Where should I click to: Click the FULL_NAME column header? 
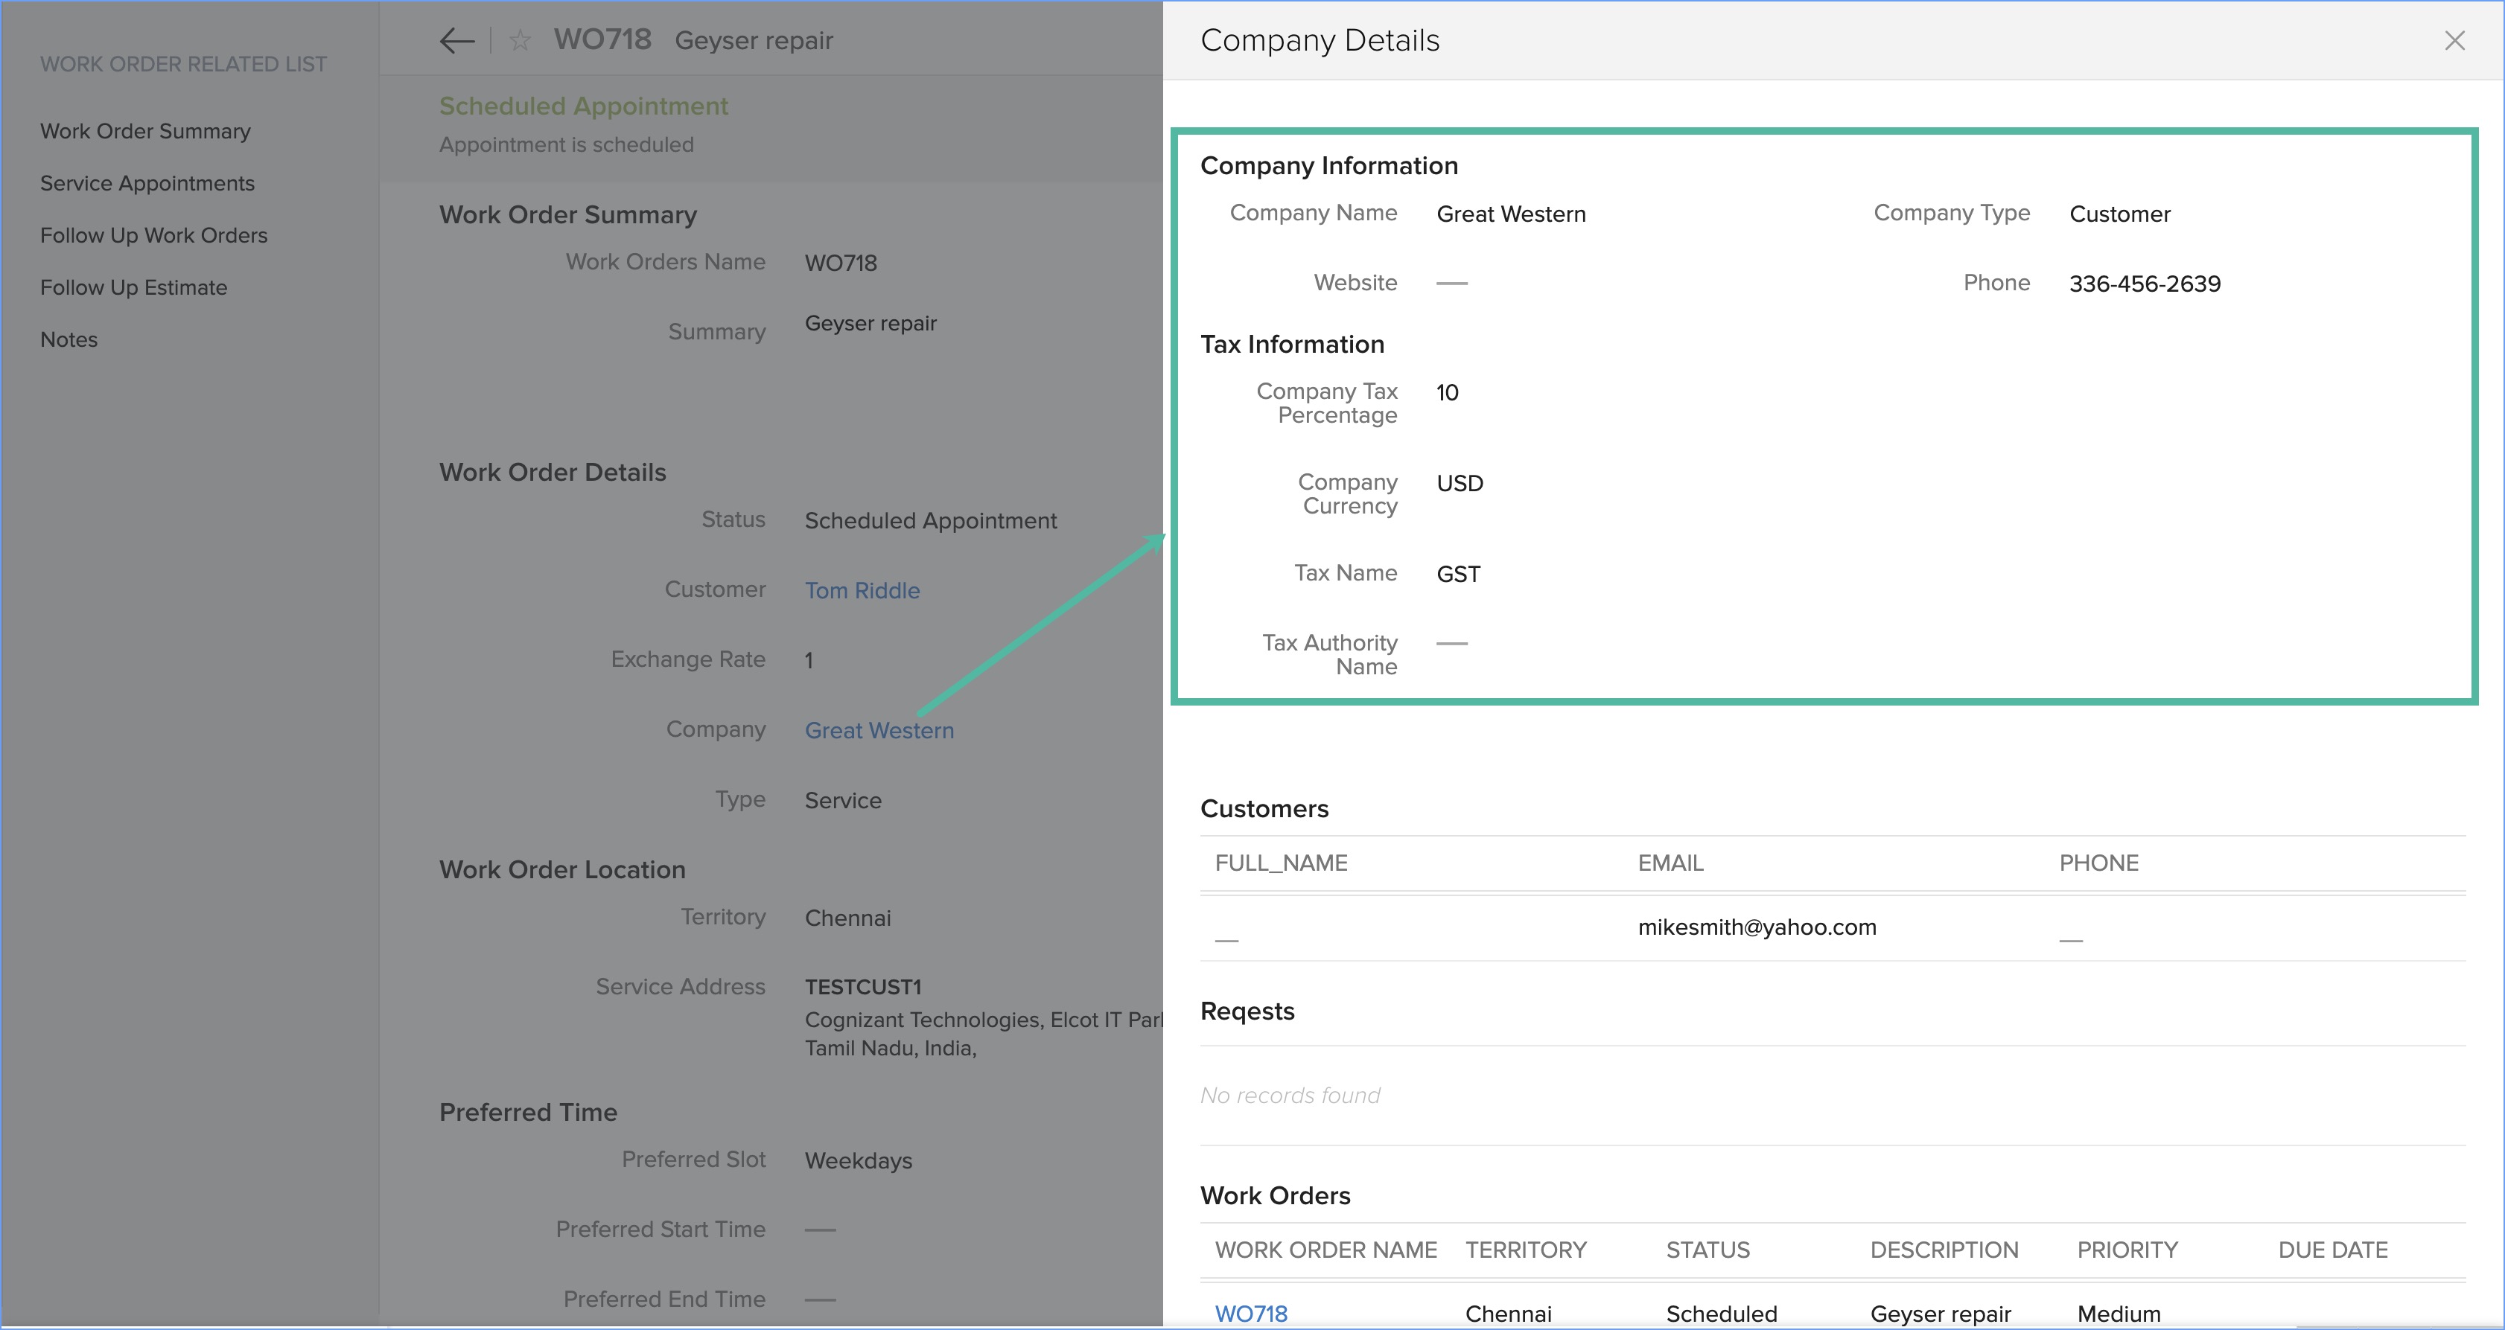click(x=1281, y=863)
